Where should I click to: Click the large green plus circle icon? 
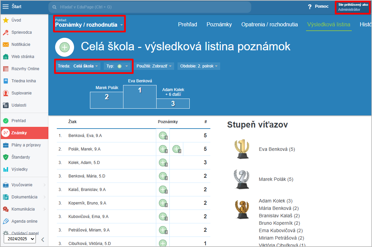click(65, 47)
